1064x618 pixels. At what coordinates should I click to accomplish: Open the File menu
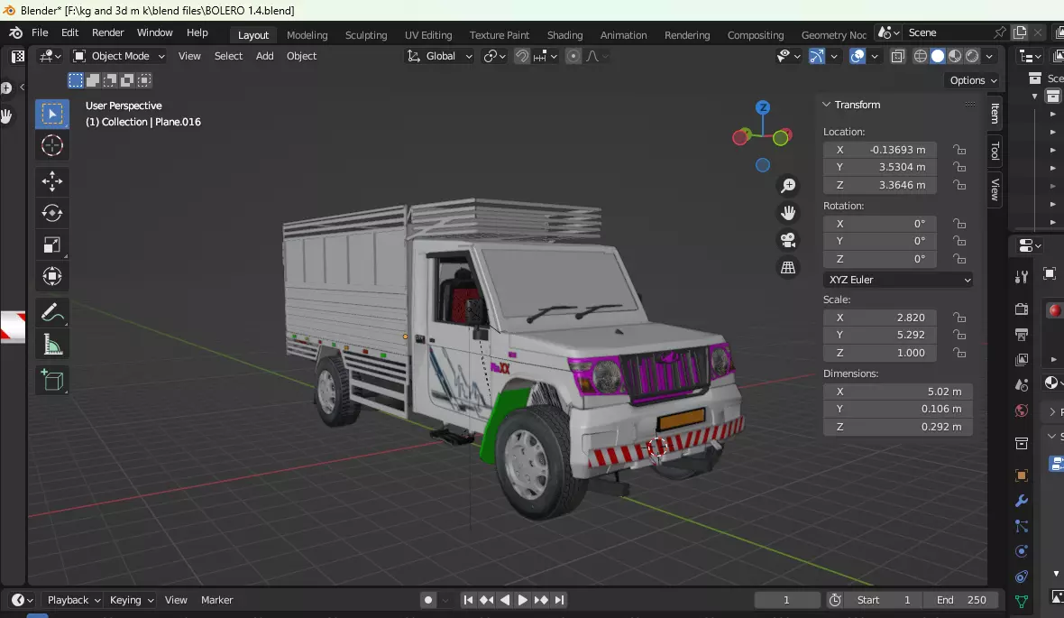(x=40, y=32)
